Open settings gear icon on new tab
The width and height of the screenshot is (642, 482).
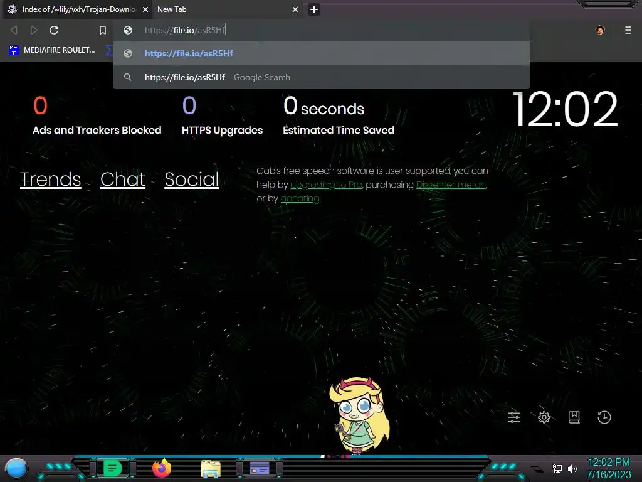tap(544, 417)
